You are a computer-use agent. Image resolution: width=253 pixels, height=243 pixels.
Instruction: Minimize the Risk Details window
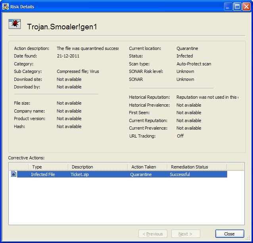(x=228, y=6)
